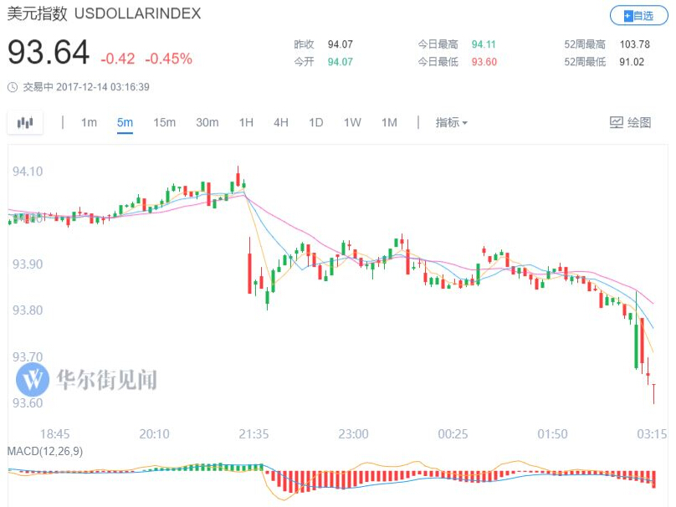Click the MACD(12,26,9) indicator label
This screenshot has width=676, height=507.
[45, 451]
